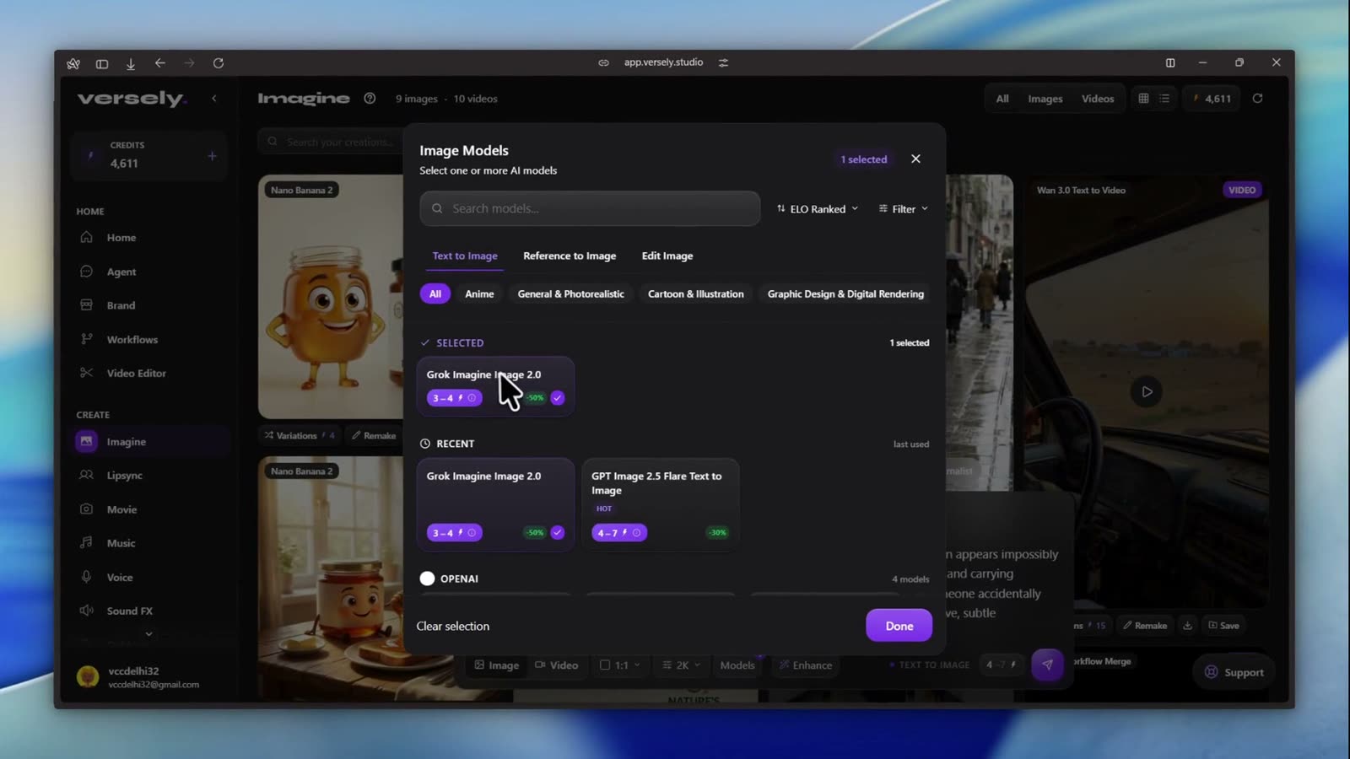The image size is (1350, 759).
Task: Click the Recent clock icon
Action: (425, 444)
